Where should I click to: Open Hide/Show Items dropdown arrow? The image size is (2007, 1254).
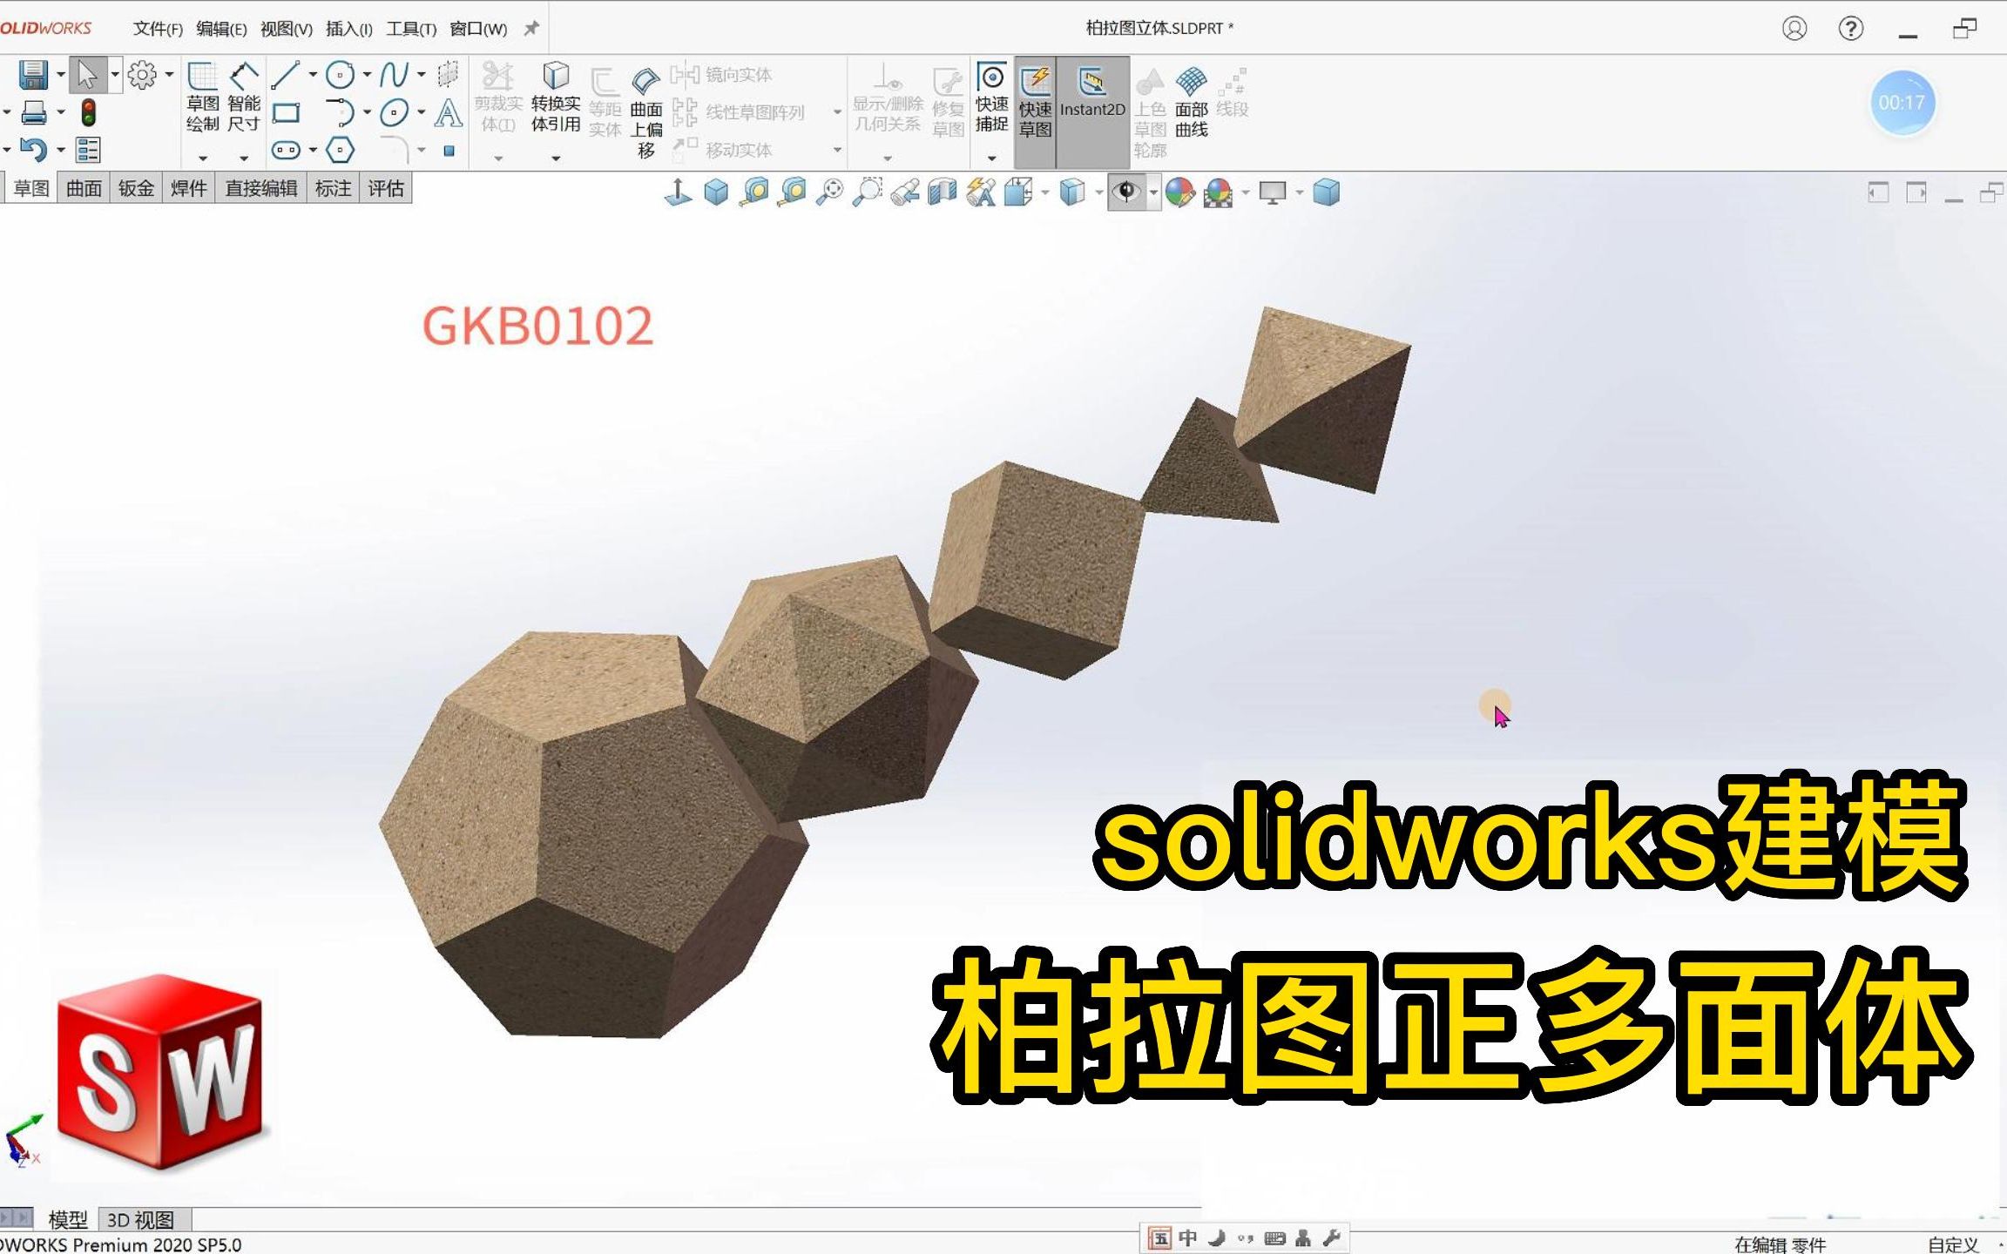coord(1153,192)
